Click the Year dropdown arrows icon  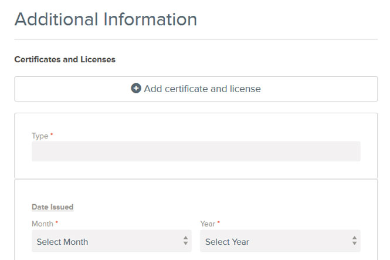coord(354,241)
